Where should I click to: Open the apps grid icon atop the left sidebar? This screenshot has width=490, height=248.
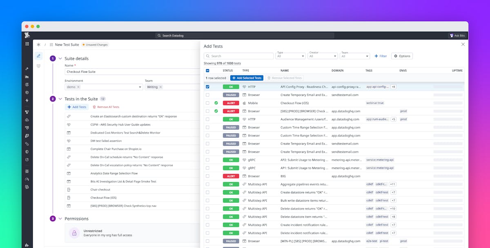tap(27, 43)
